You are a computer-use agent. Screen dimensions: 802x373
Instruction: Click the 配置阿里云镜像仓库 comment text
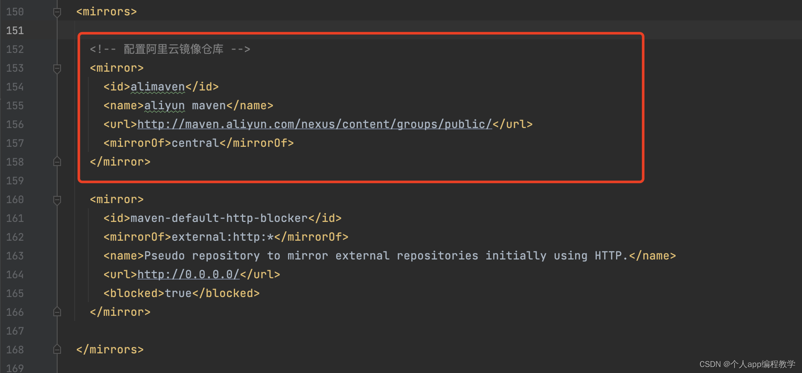pos(174,49)
